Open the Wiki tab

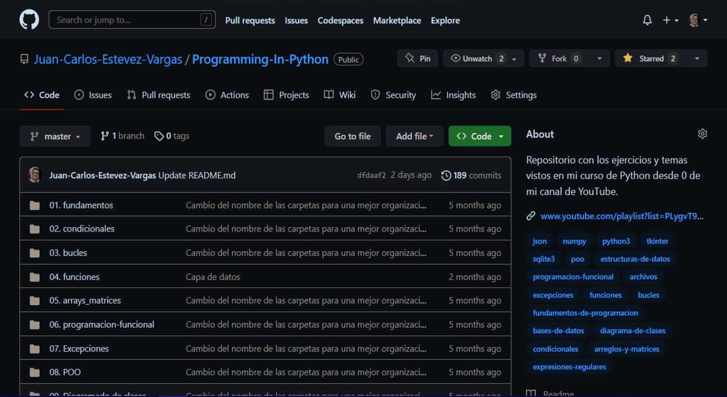tap(340, 95)
